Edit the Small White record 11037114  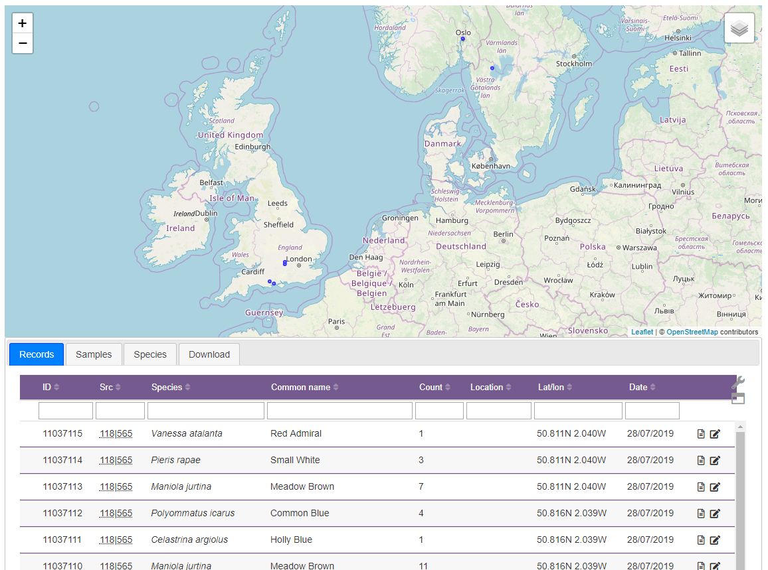(x=715, y=461)
